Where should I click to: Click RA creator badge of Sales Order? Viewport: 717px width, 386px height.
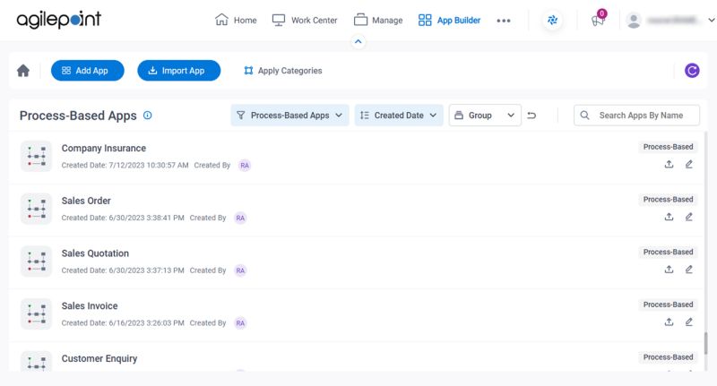pyautogui.click(x=240, y=218)
